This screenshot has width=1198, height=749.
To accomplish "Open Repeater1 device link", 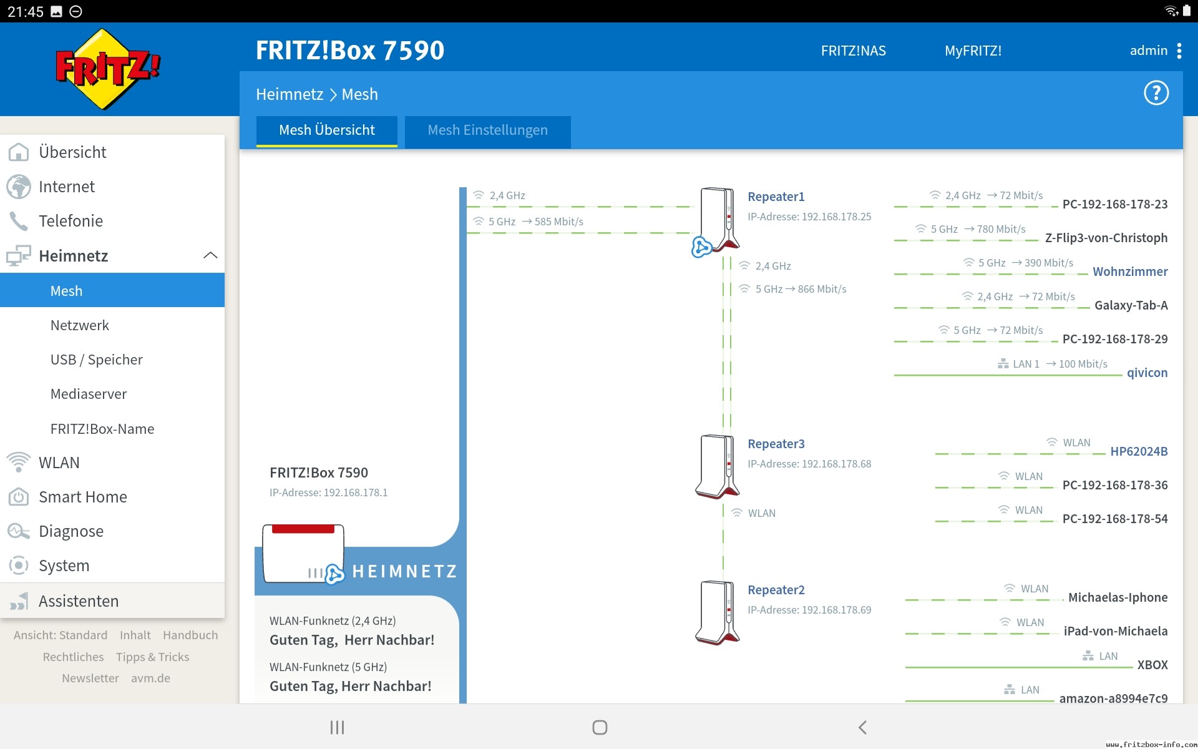I will [776, 197].
